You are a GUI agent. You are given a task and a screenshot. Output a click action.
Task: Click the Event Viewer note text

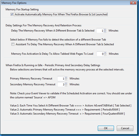(x=71, y=95)
